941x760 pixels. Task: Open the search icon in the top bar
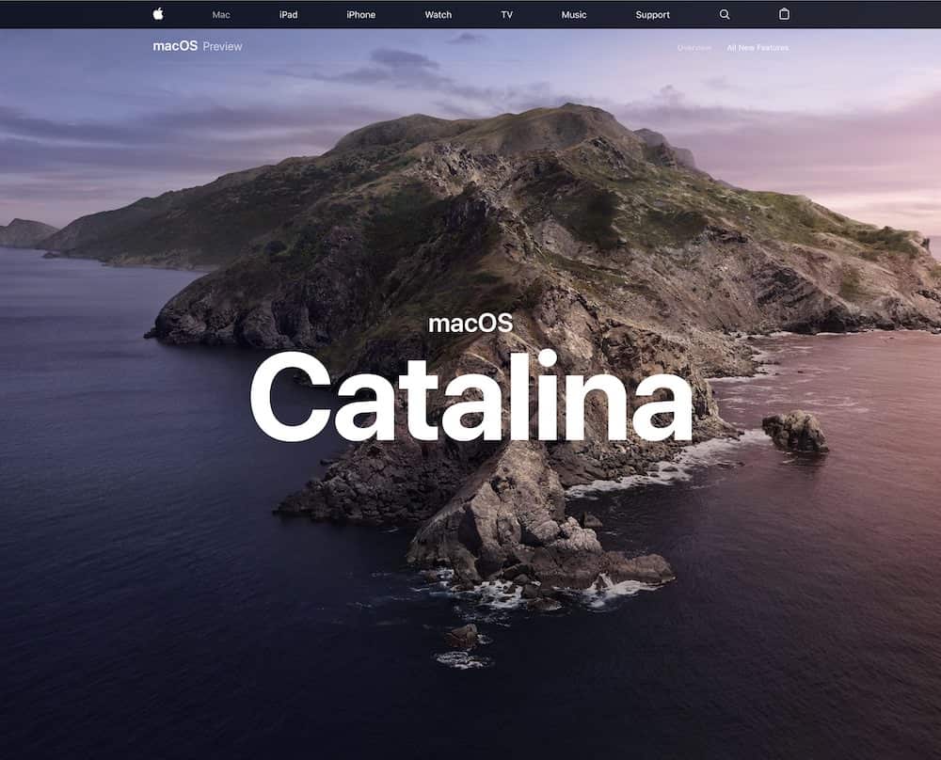[x=725, y=14]
